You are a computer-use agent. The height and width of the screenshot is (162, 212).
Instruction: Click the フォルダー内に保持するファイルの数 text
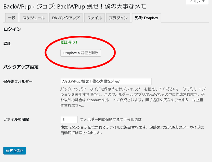click(111, 119)
